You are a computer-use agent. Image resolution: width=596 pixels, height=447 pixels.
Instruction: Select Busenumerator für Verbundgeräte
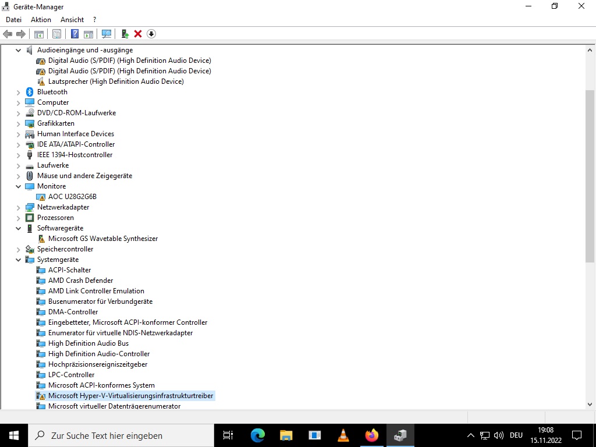click(x=100, y=301)
